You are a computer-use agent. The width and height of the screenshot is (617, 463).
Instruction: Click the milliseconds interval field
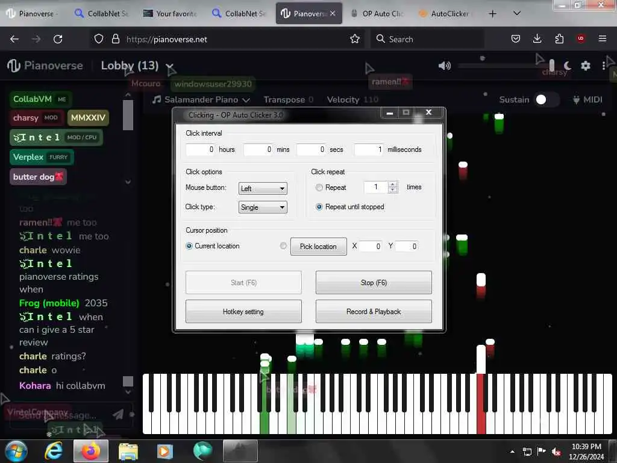[368, 150]
